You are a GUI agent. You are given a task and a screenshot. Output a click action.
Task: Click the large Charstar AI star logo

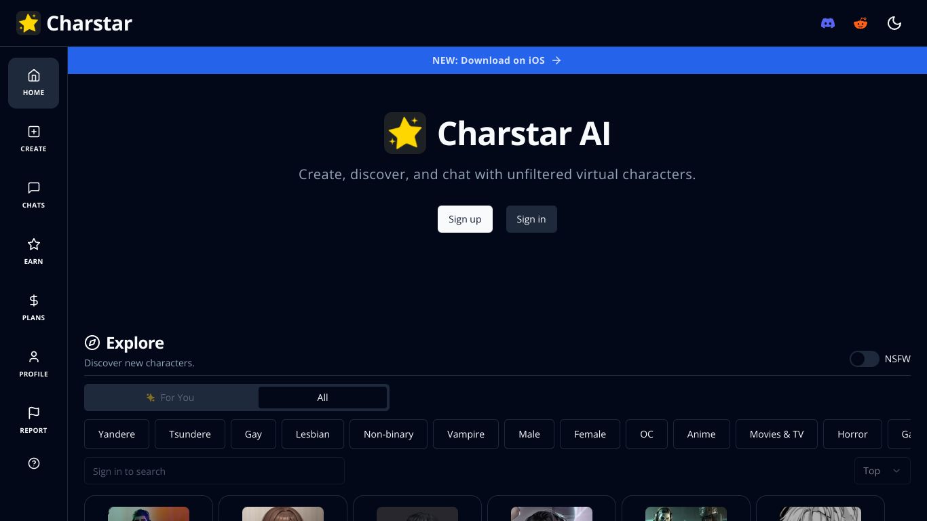tap(405, 133)
